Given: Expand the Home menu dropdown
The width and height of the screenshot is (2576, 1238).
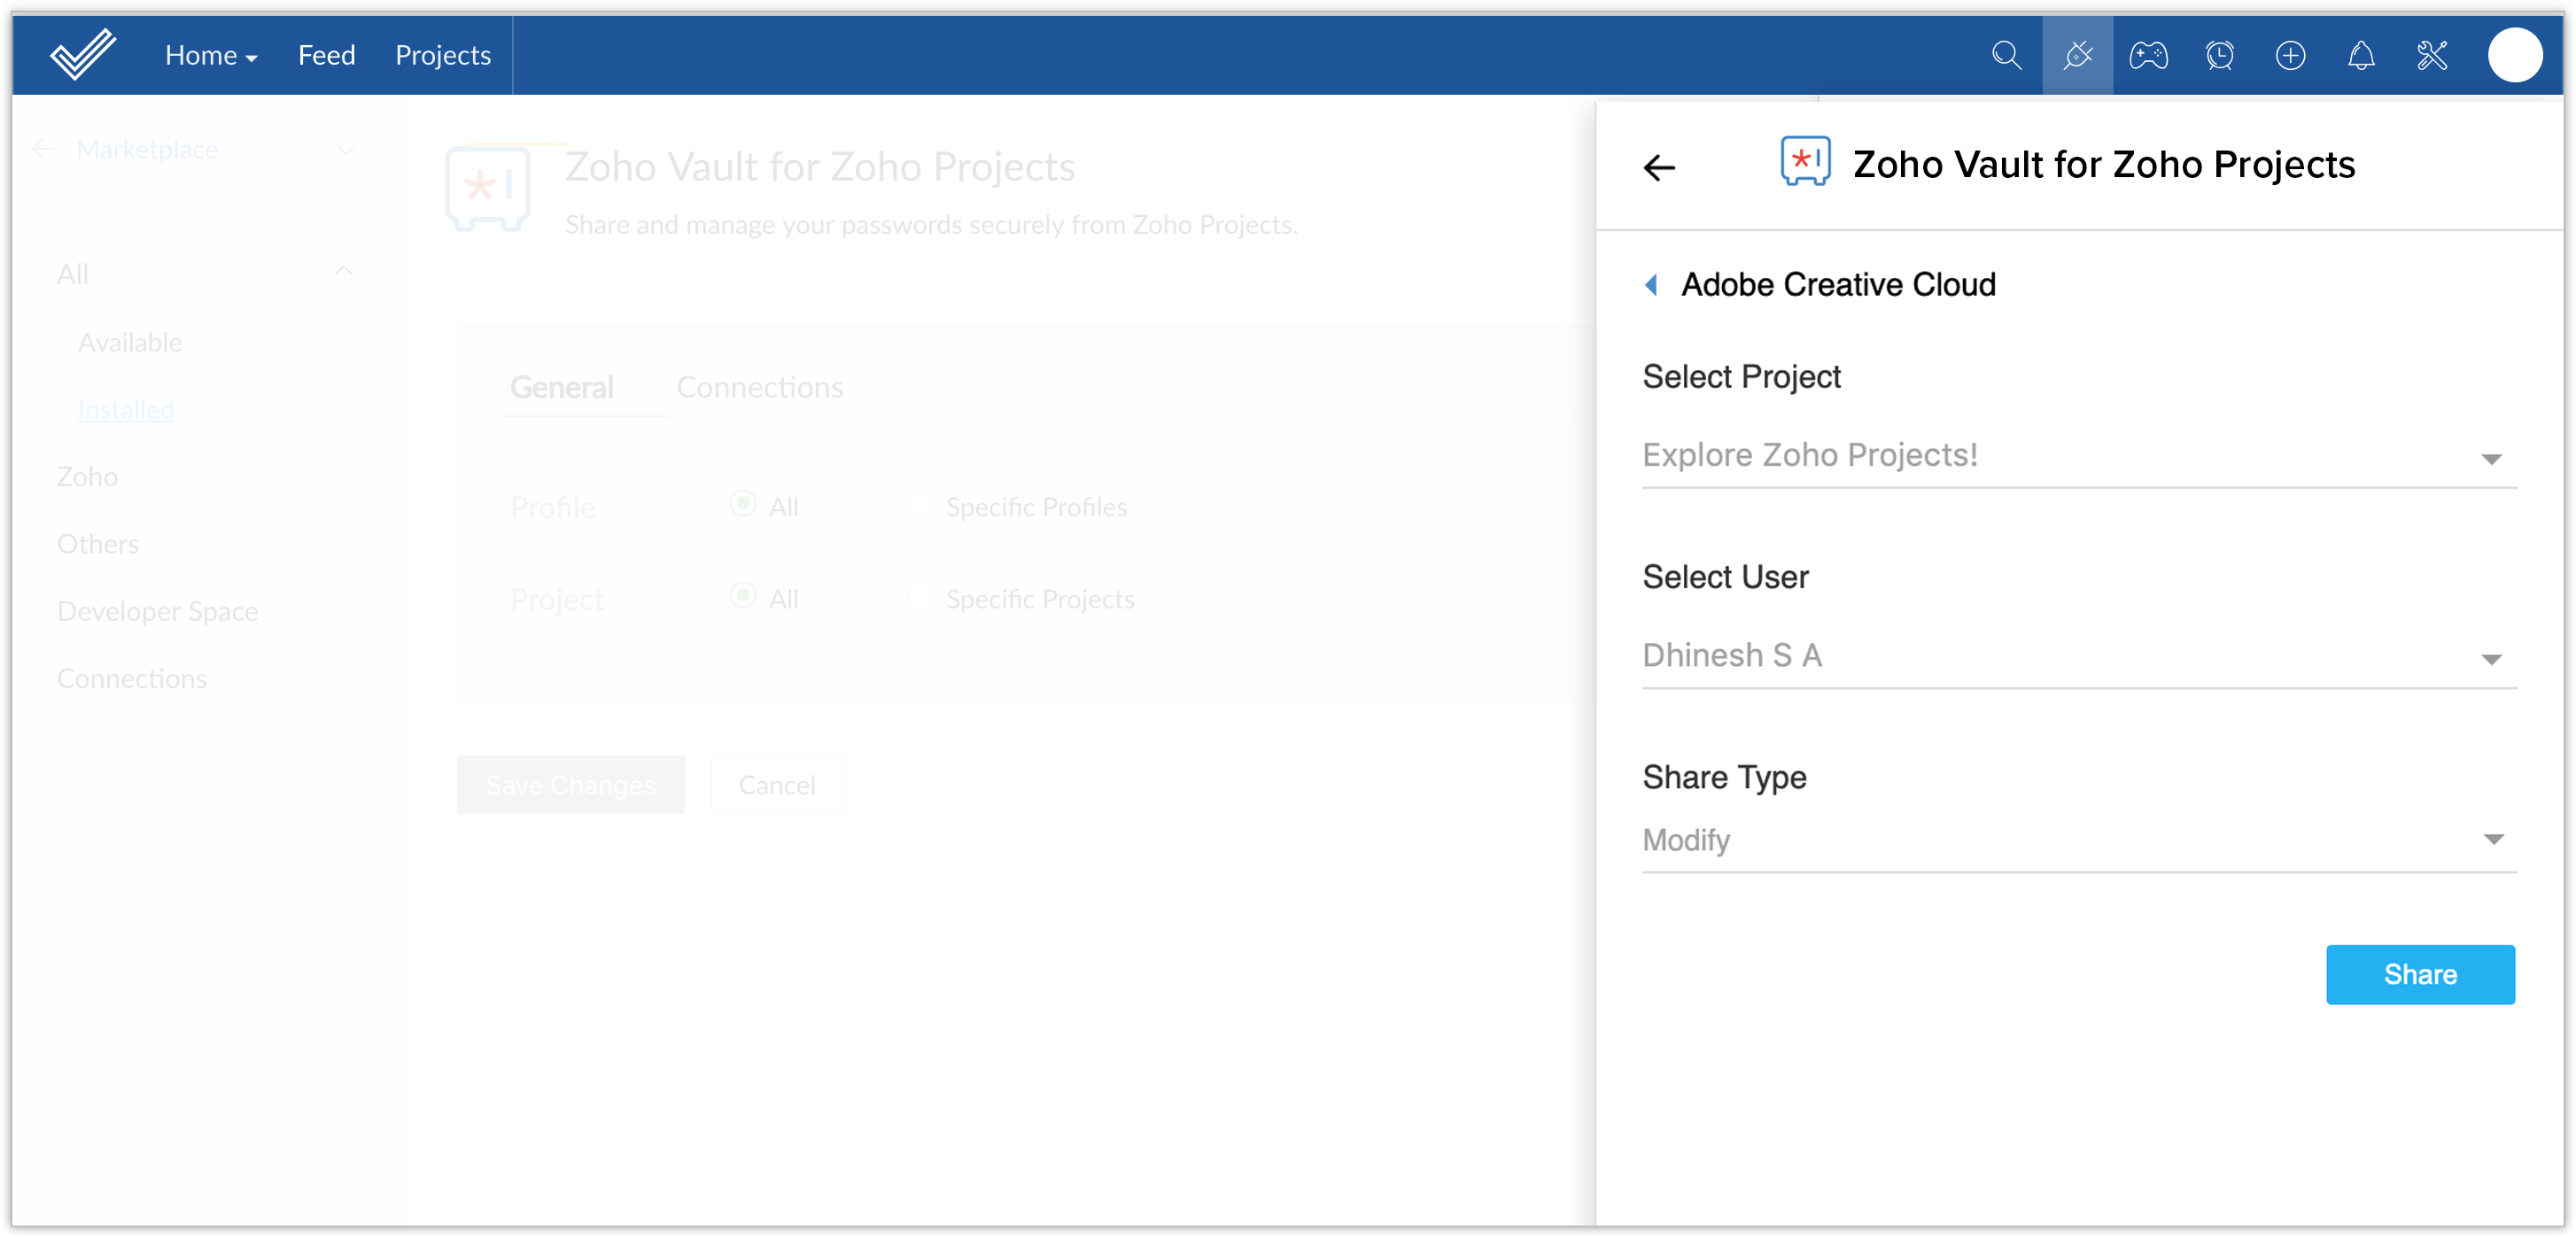Looking at the screenshot, I should click(x=211, y=56).
